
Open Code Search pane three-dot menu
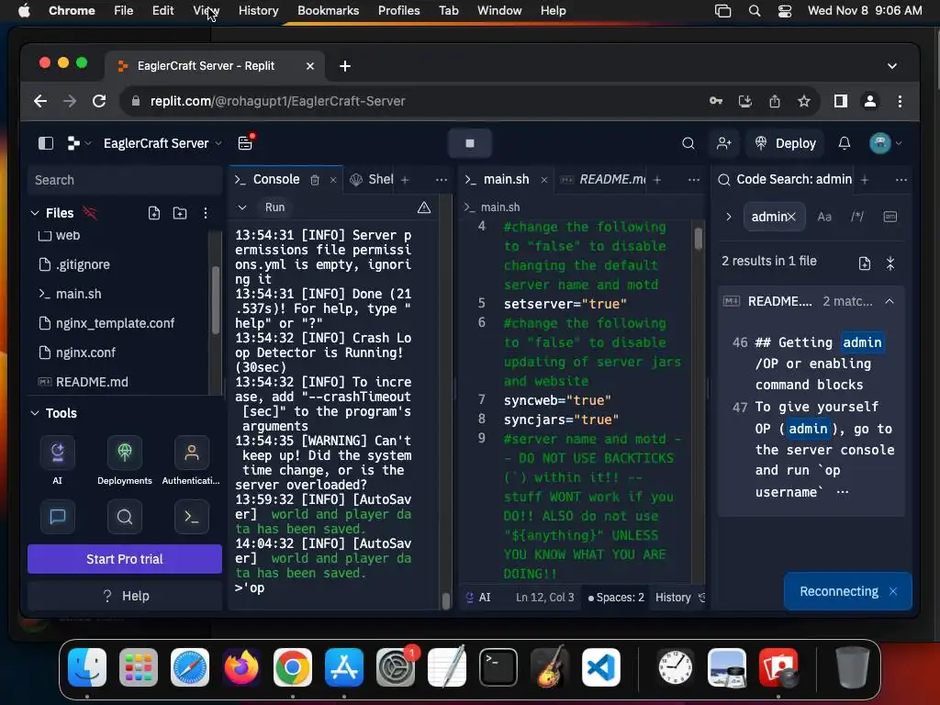click(x=901, y=180)
